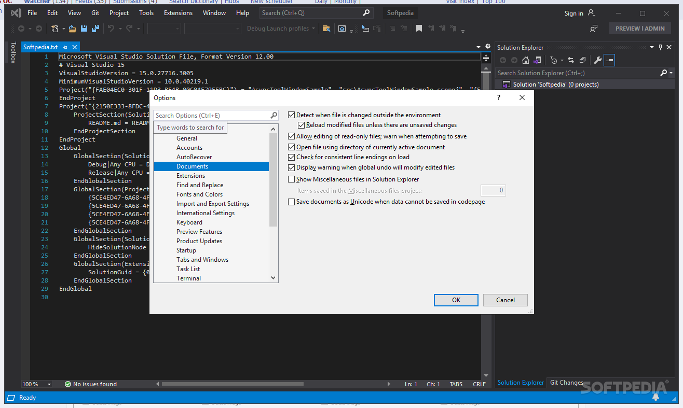Click the Search Options input field
This screenshot has height=408, width=683.
pyautogui.click(x=212, y=115)
